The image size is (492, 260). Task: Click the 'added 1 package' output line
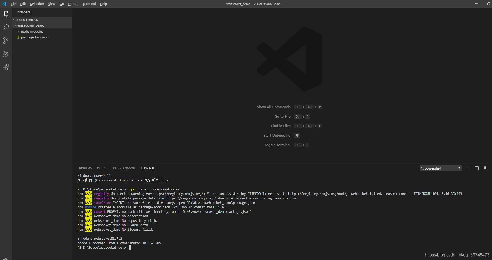(119, 243)
